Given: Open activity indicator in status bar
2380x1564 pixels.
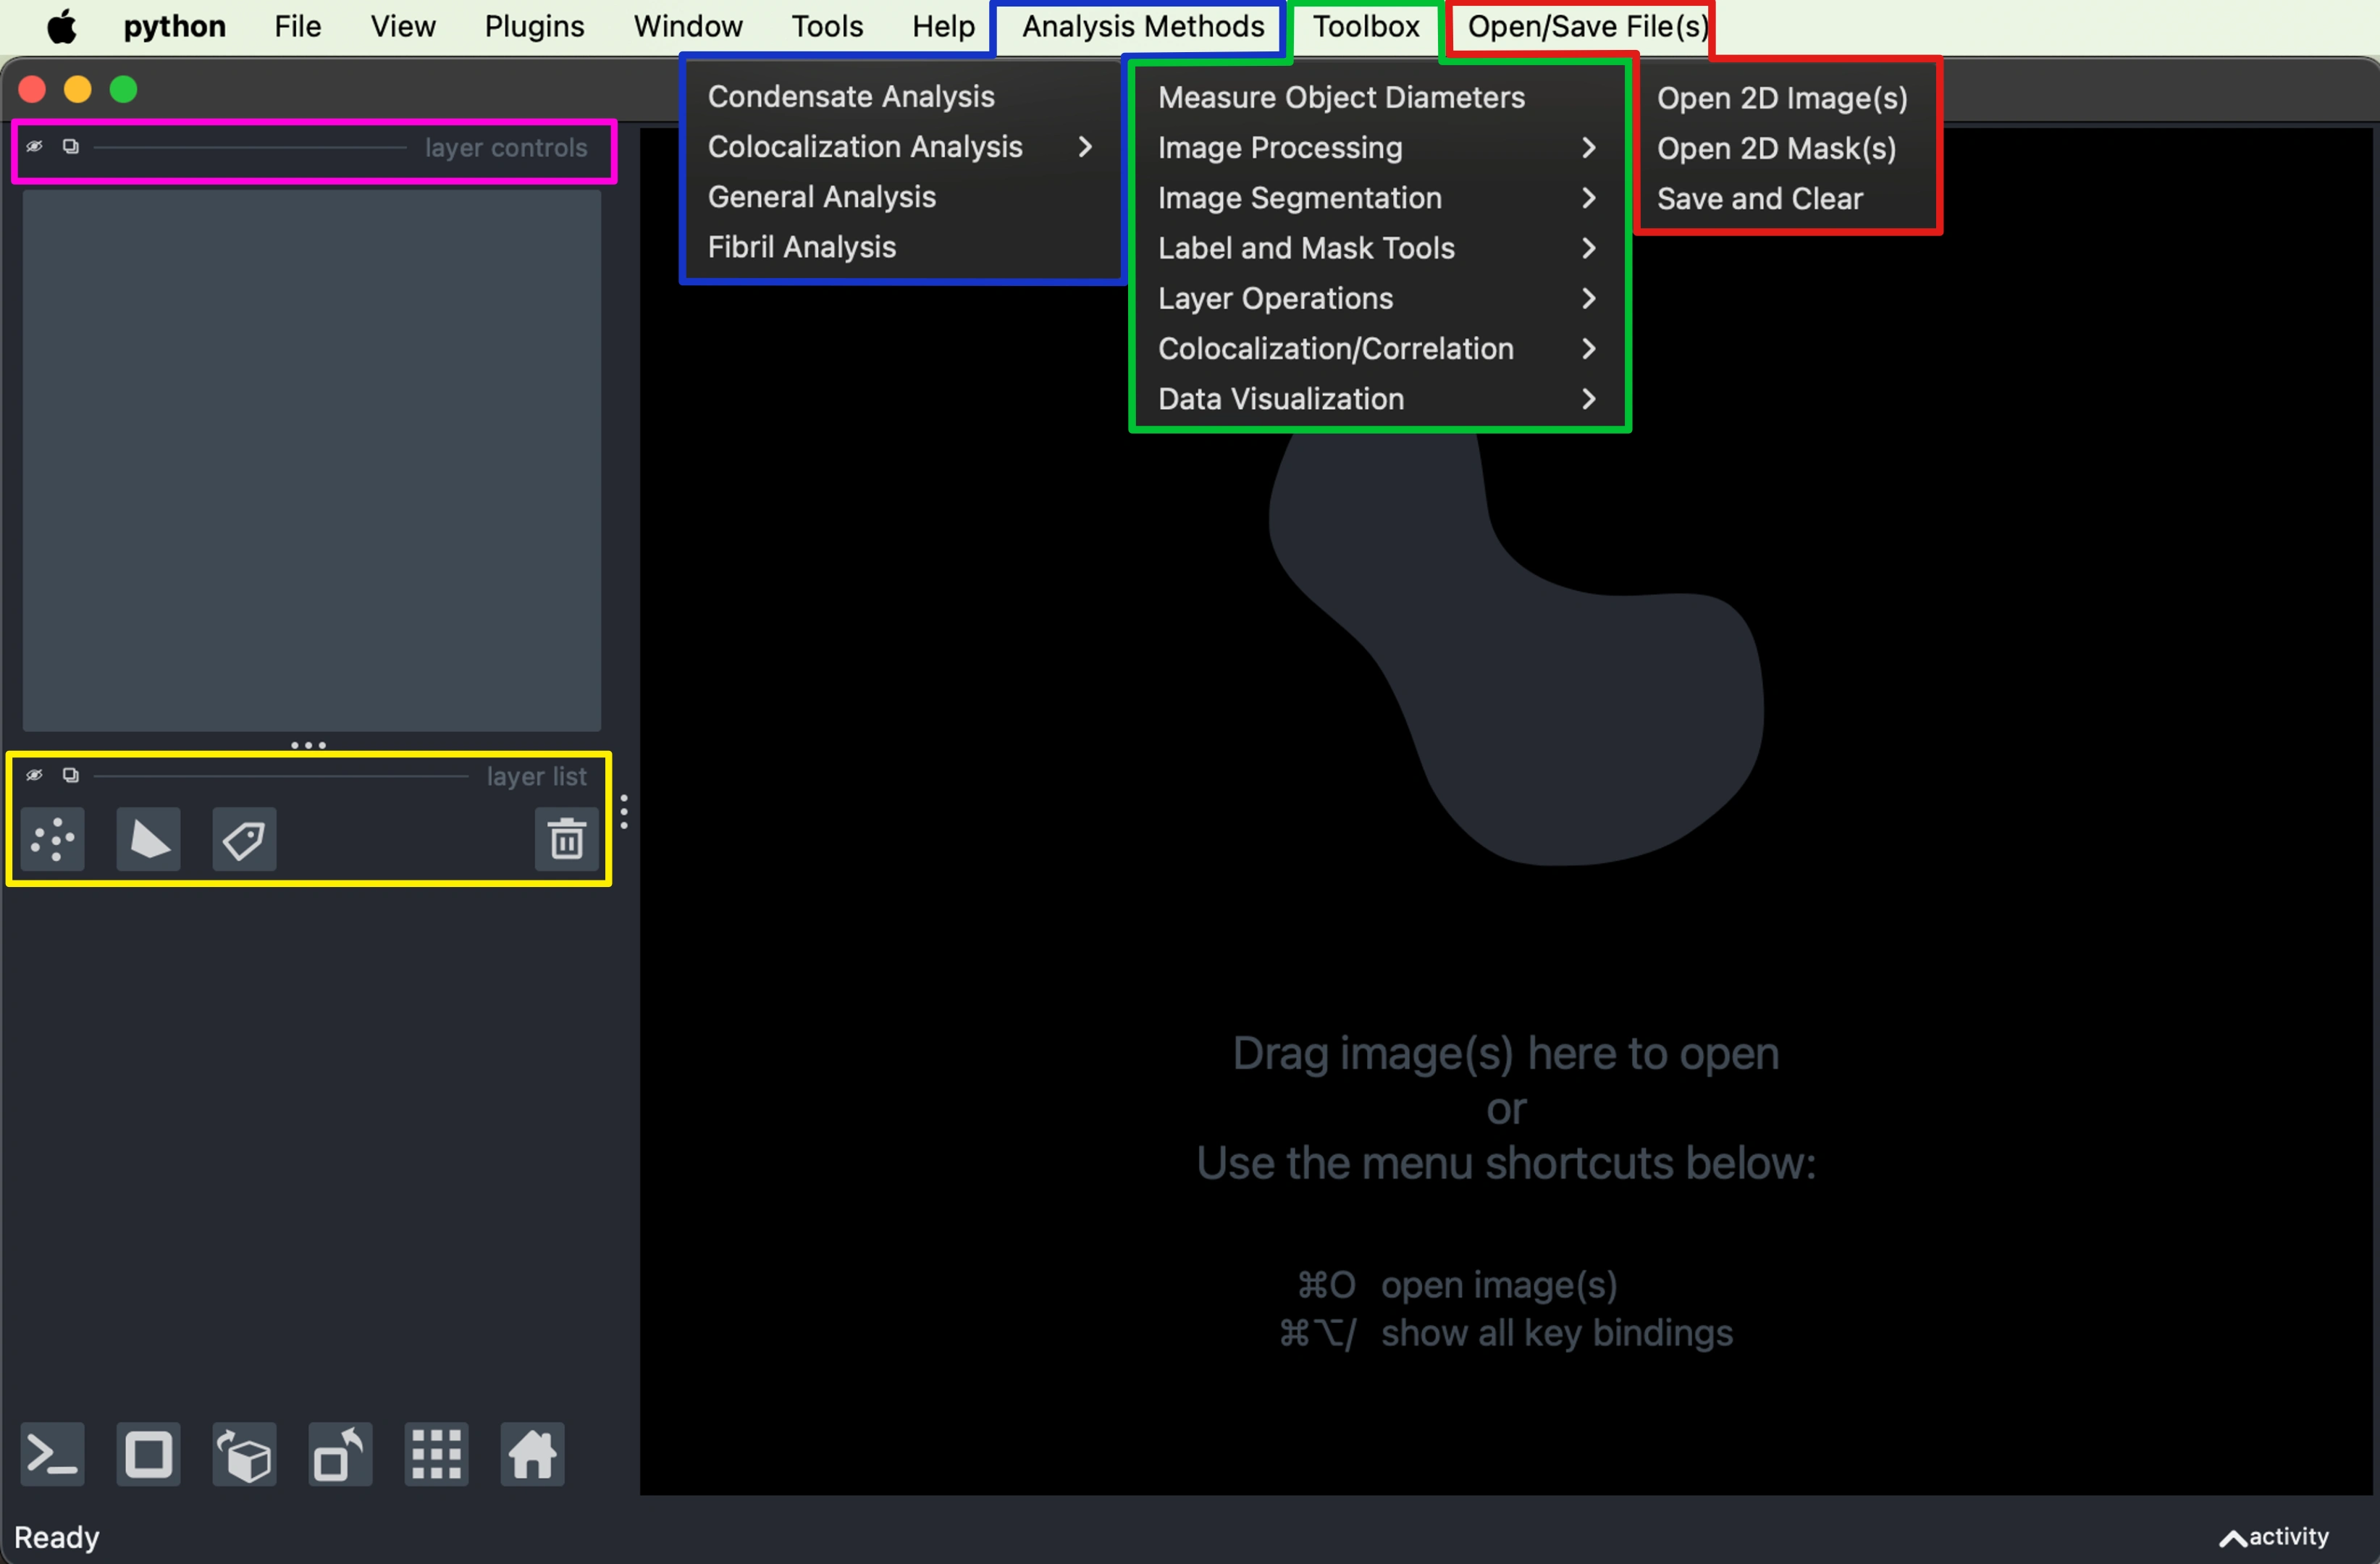Looking at the screenshot, I should coord(2274,1537).
